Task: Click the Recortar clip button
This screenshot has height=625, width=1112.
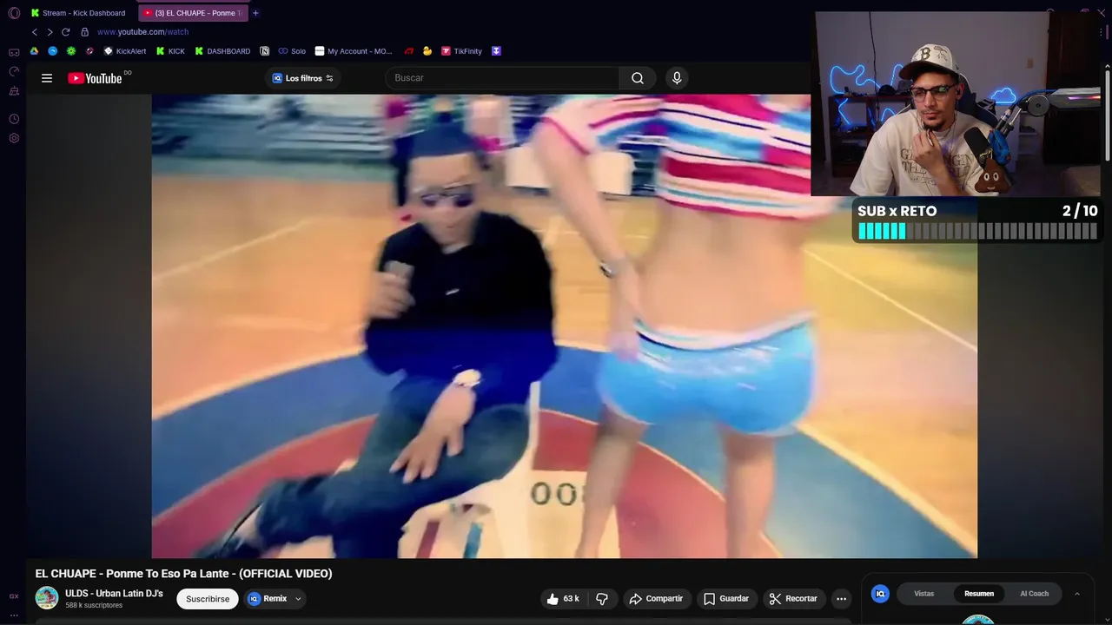Action: (793, 599)
